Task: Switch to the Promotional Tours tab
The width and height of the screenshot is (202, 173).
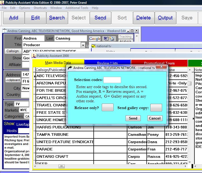Action: point(159,63)
